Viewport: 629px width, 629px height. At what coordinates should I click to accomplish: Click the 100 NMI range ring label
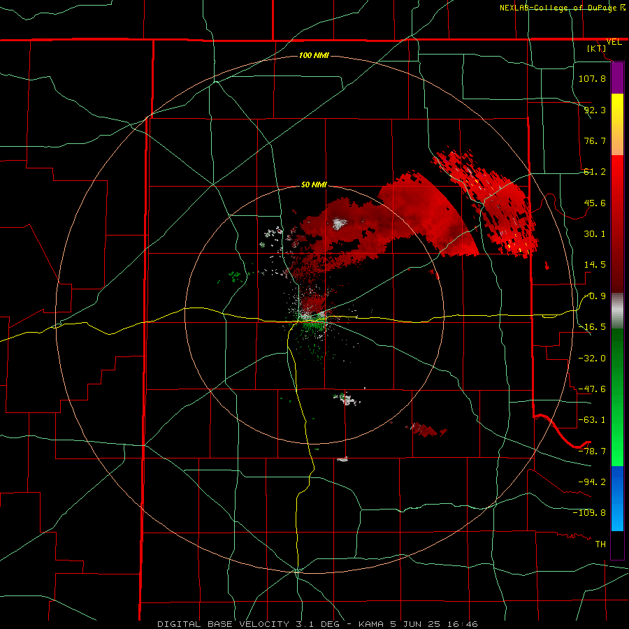(314, 55)
